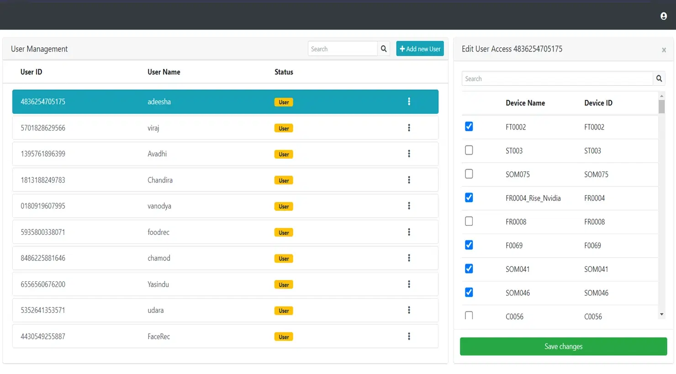The width and height of the screenshot is (676, 374).
Task: Click the user name udara
Action: pos(155,310)
